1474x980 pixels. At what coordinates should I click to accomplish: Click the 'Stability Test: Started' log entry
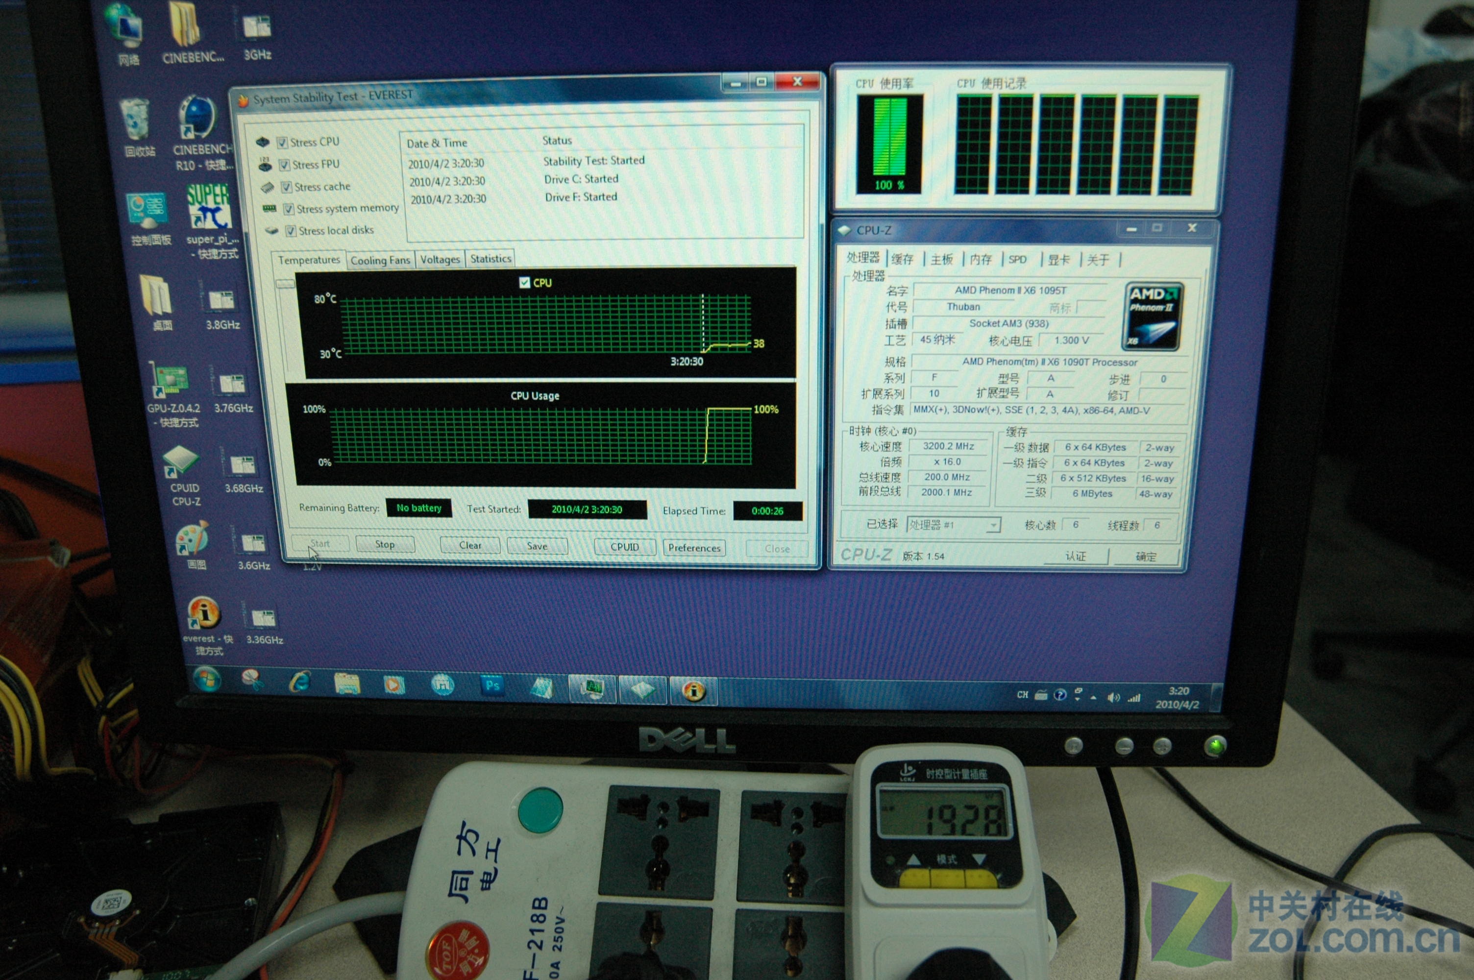[x=593, y=161]
